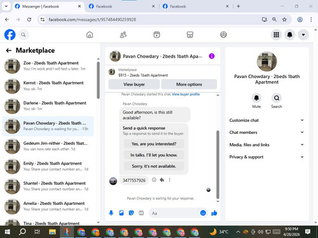Reload the page

pyautogui.click(x=29, y=20)
